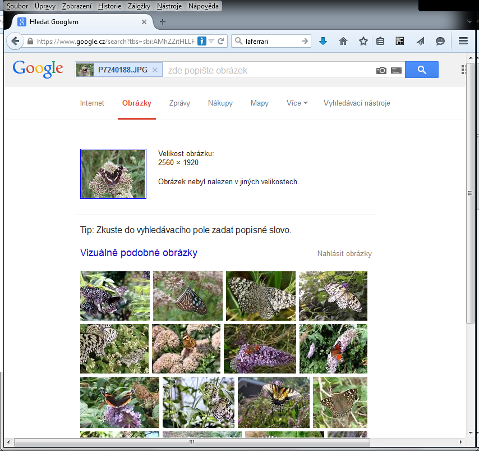Open the search engine dropdown magnifier
Viewport: 479px width, 451px height.
(238, 41)
